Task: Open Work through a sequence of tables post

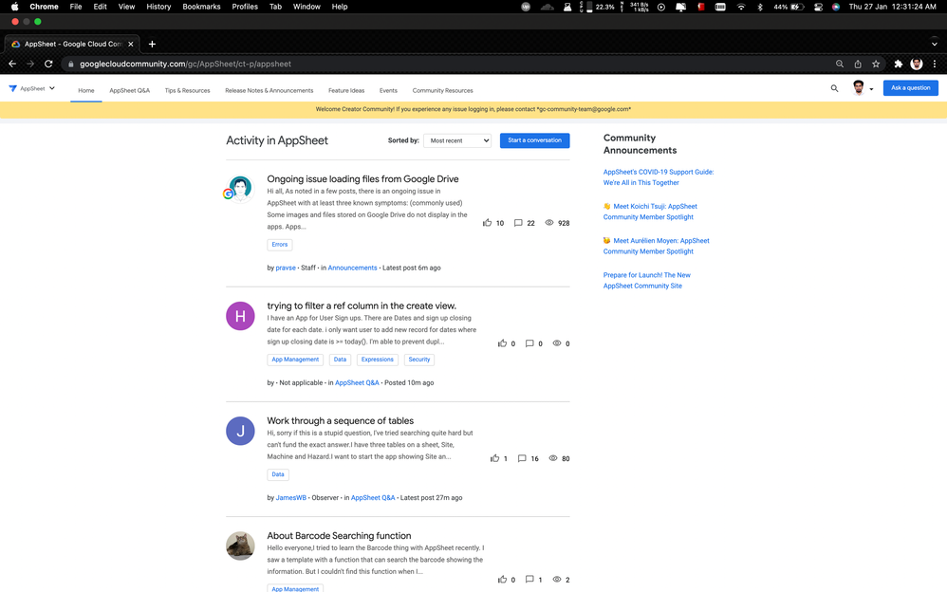Action: pos(340,420)
